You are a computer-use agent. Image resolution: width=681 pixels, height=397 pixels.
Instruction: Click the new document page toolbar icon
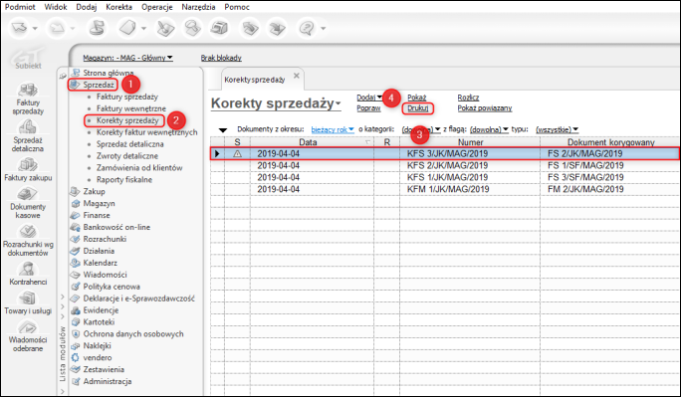(127, 29)
